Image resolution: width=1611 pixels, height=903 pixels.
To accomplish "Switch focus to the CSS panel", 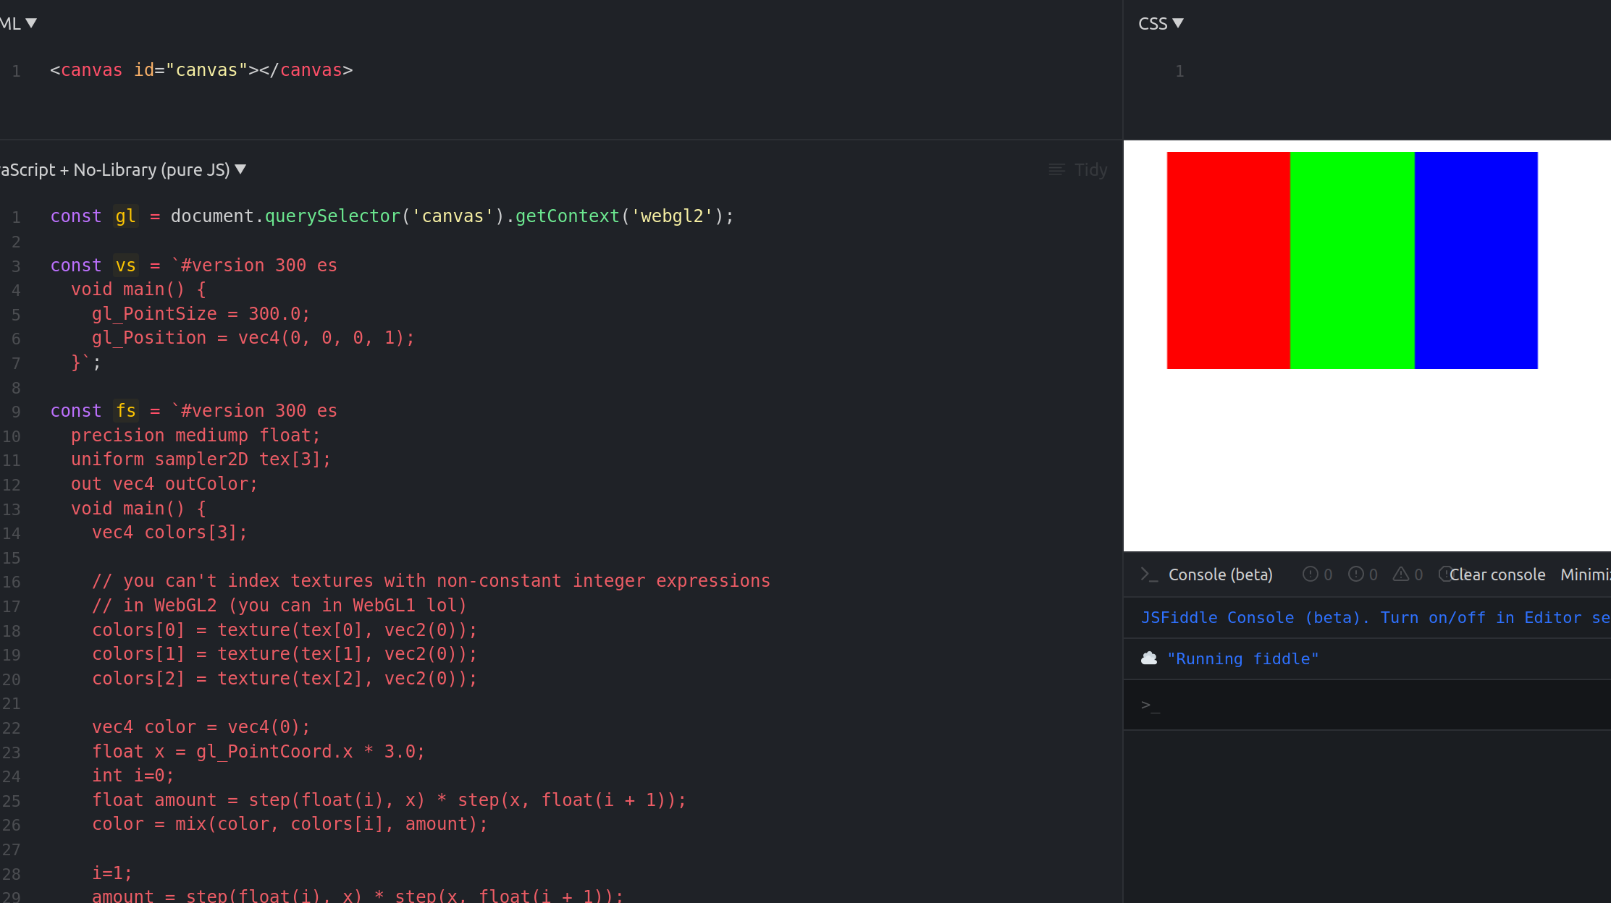I will [x=1151, y=22].
